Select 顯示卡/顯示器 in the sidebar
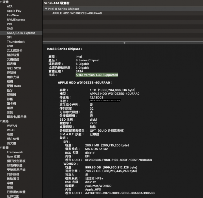 click(17, 117)
